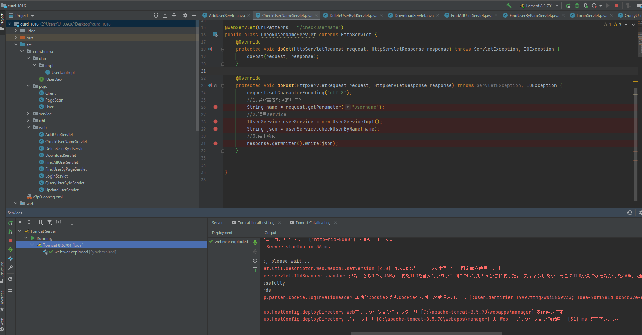Screen dimensions: 642x335
Task: Rerun Tomcat 8.5.701 from the top toolbar
Action: 568,6
